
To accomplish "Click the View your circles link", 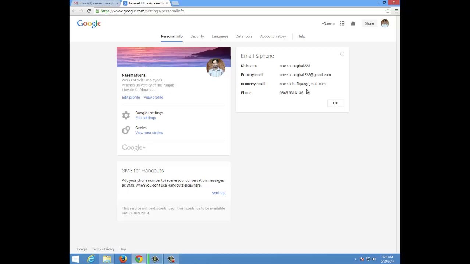I will [x=149, y=133].
